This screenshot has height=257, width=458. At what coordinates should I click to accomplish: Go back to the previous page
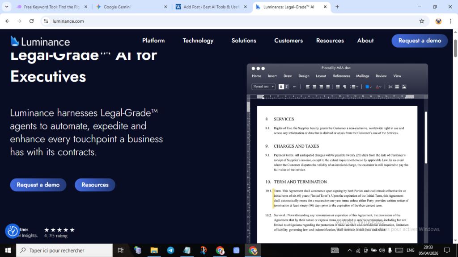7,21
